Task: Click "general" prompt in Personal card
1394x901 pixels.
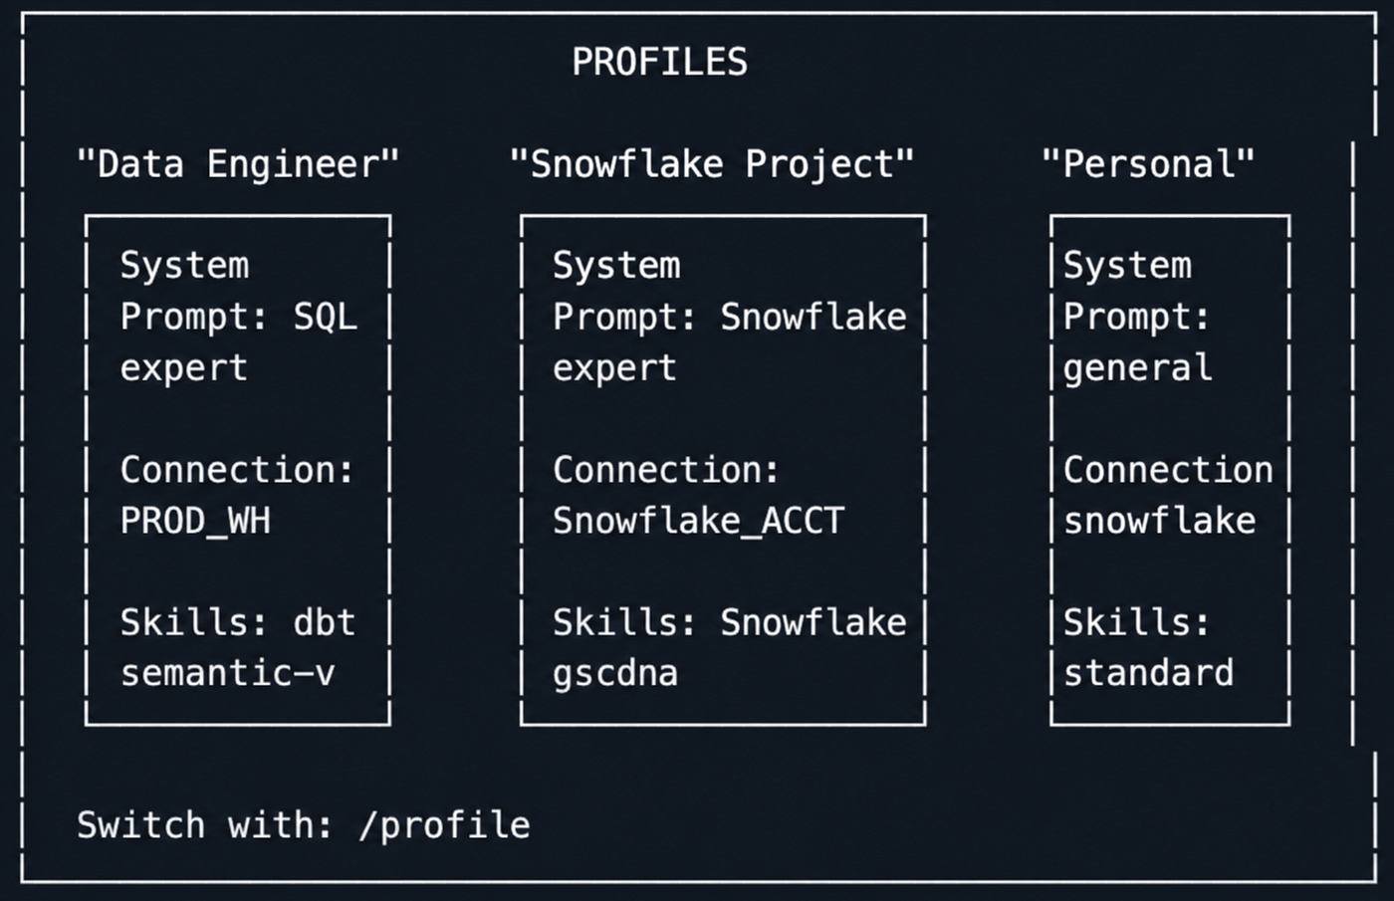Action: pyautogui.click(x=1138, y=369)
